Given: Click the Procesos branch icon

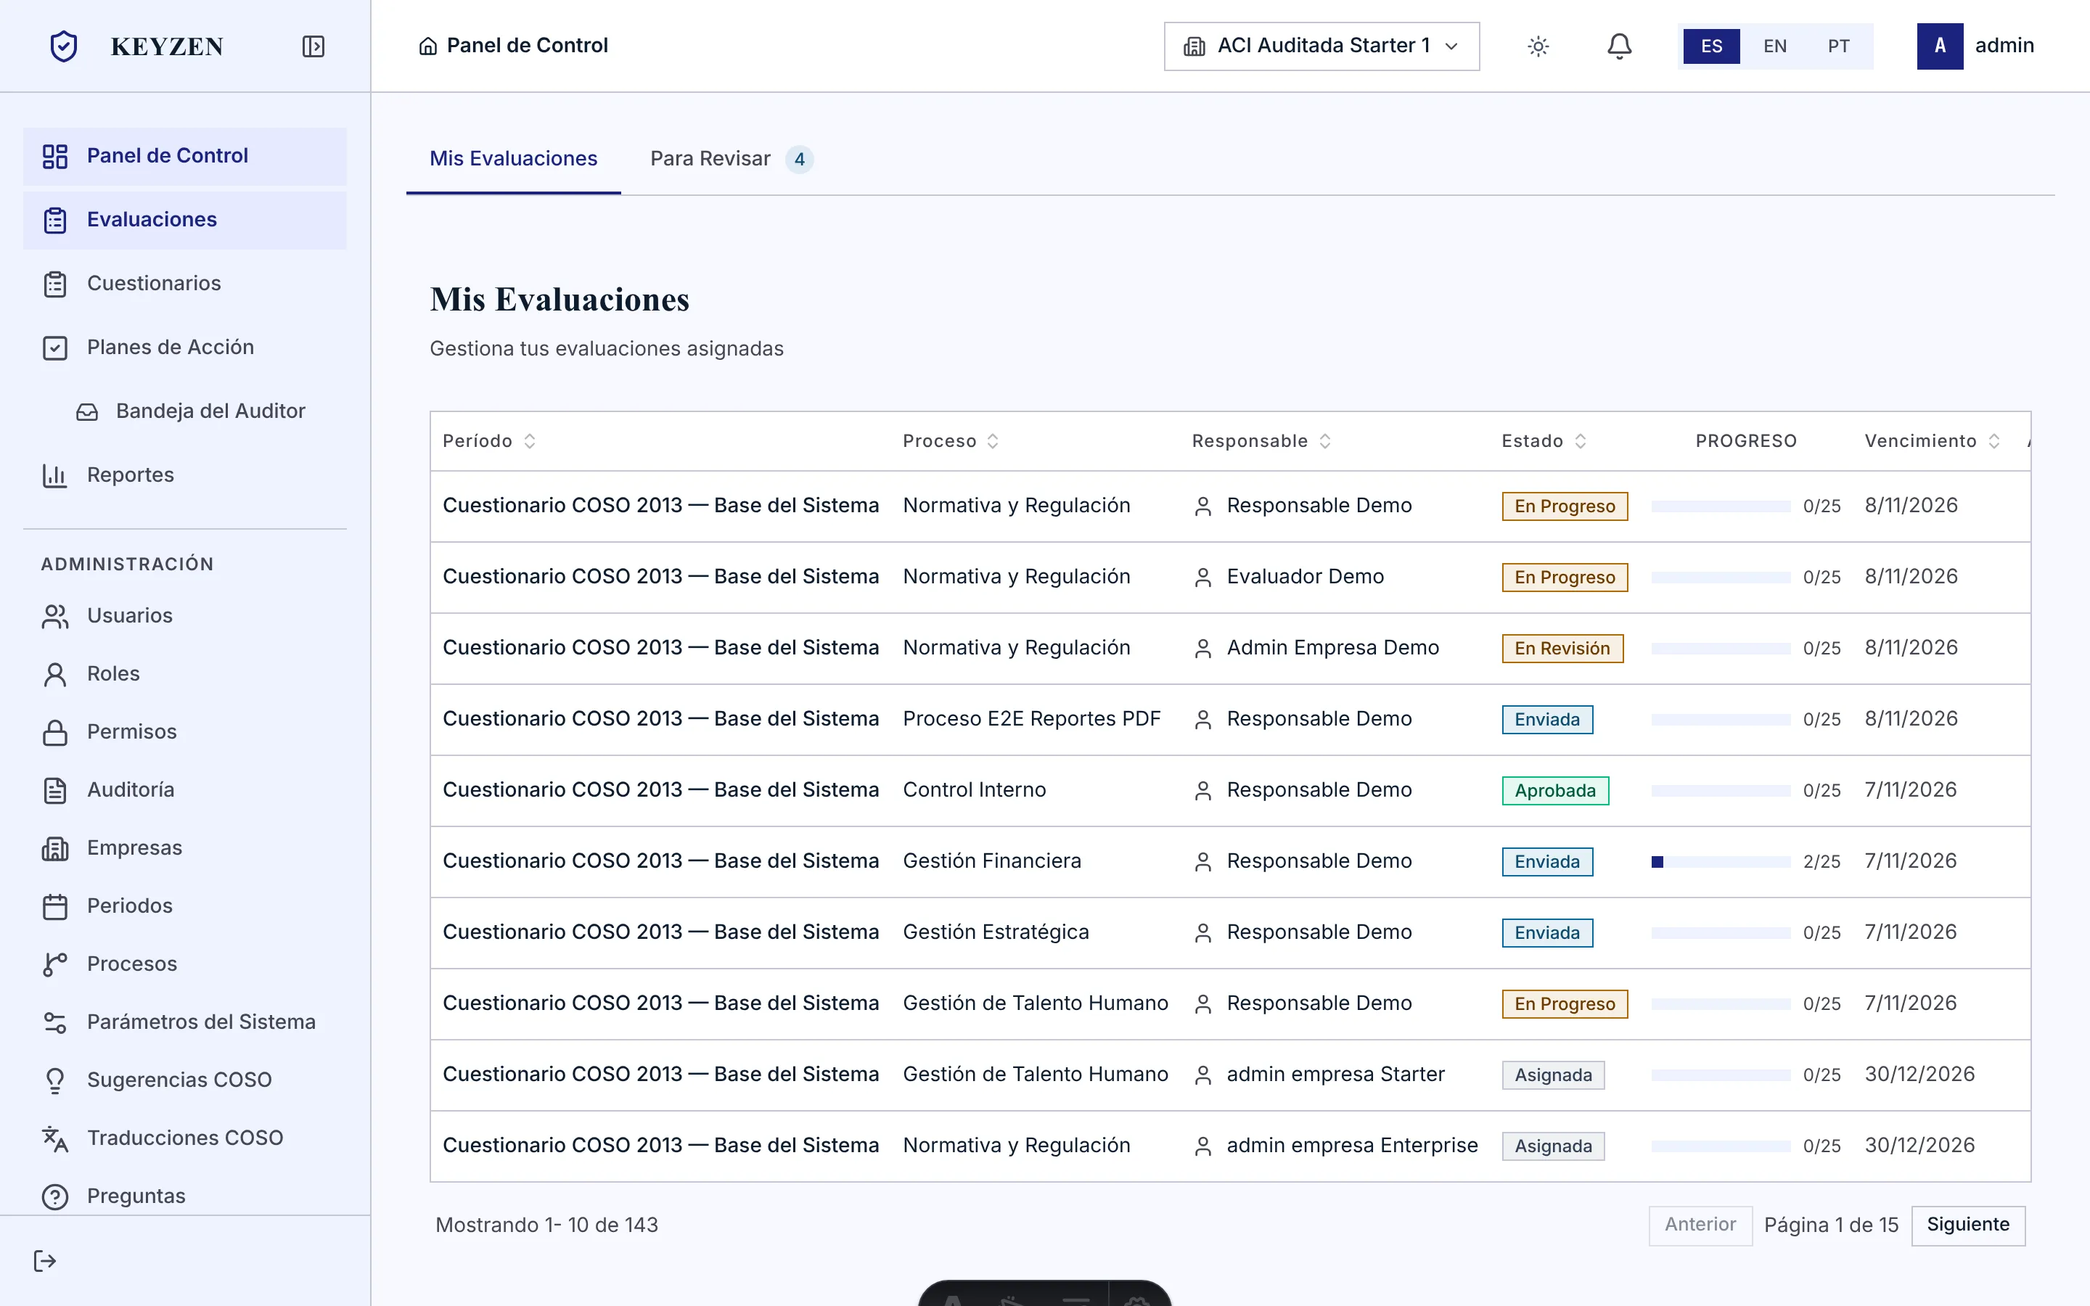Looking at the screenshot, I should [x=55, y=964].
